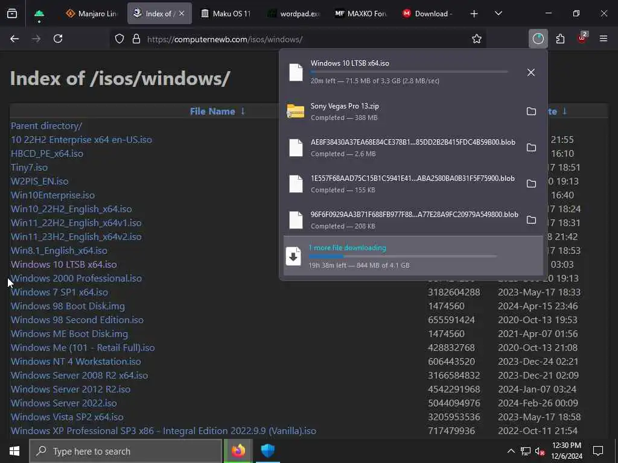Viewport: 618px width, 463px height.
Task: Show 1 more file downloading entry
Action: coord(413,256)
